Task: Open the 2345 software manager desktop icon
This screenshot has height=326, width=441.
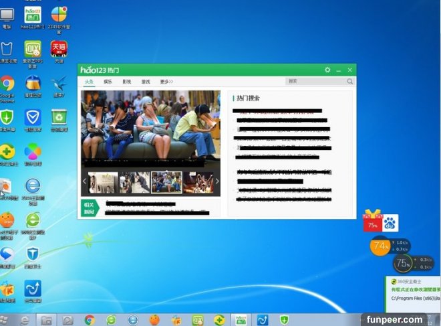Action: click(x=59, y=15)
